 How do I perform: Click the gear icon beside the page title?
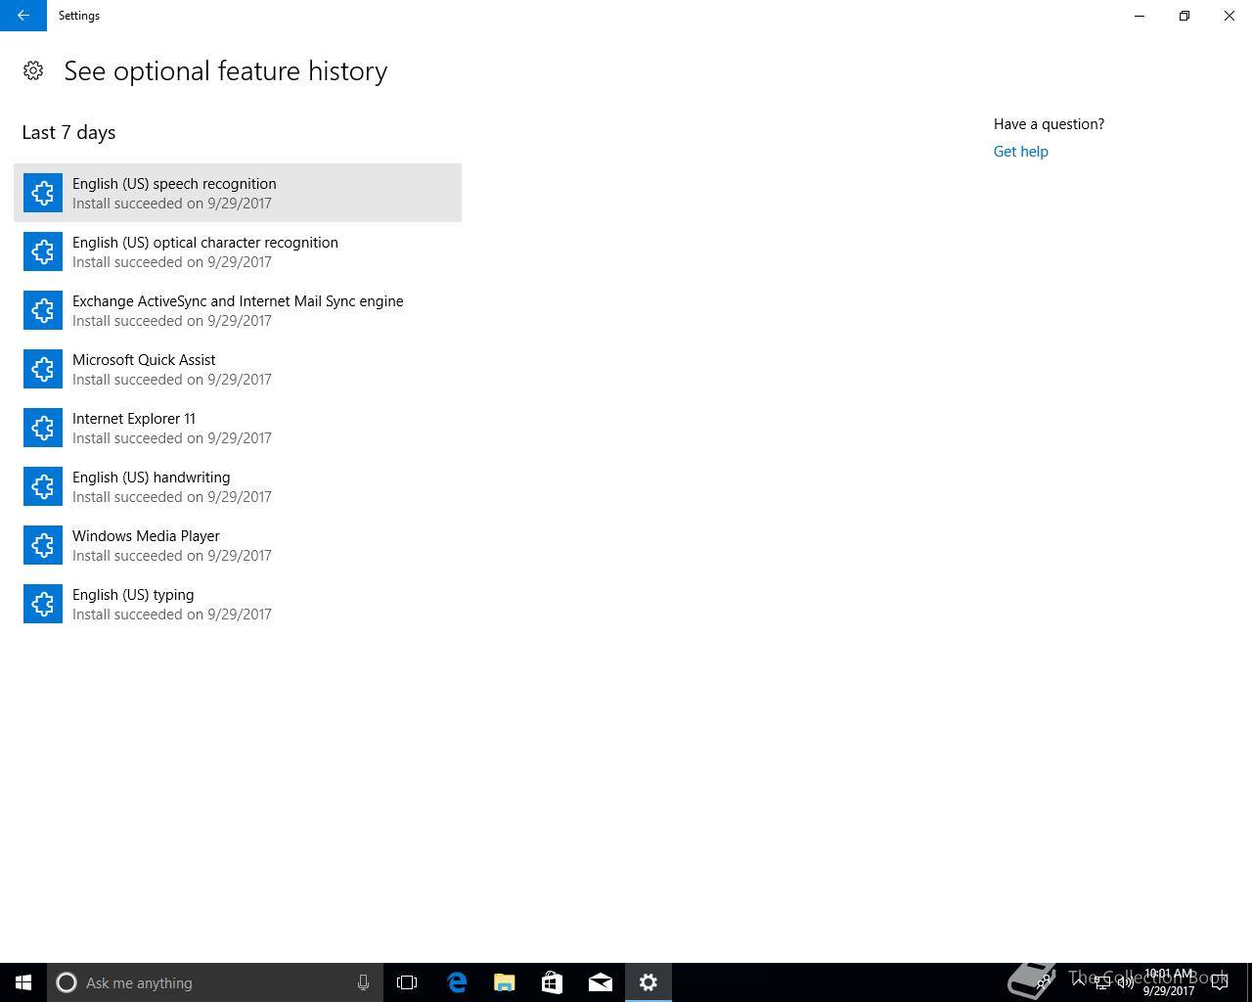[33, 70]
